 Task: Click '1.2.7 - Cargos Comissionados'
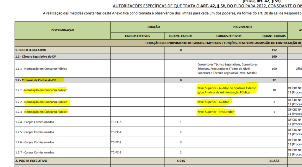click(x=35, y=153)
